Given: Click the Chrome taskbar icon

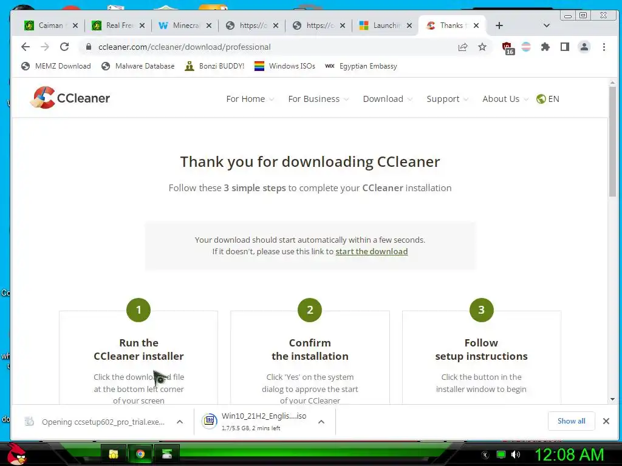Looking at the screenshot, I should point(140,454).
